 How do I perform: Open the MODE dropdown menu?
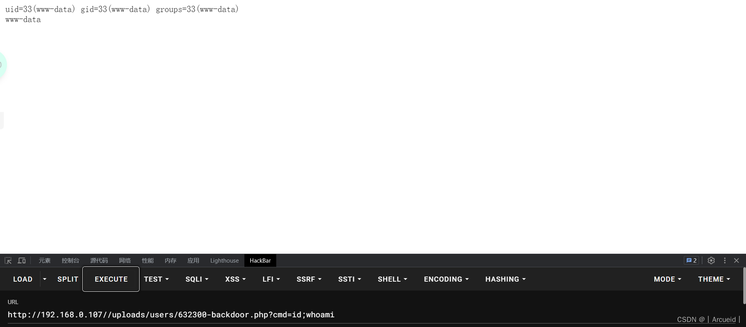(668, 279)
